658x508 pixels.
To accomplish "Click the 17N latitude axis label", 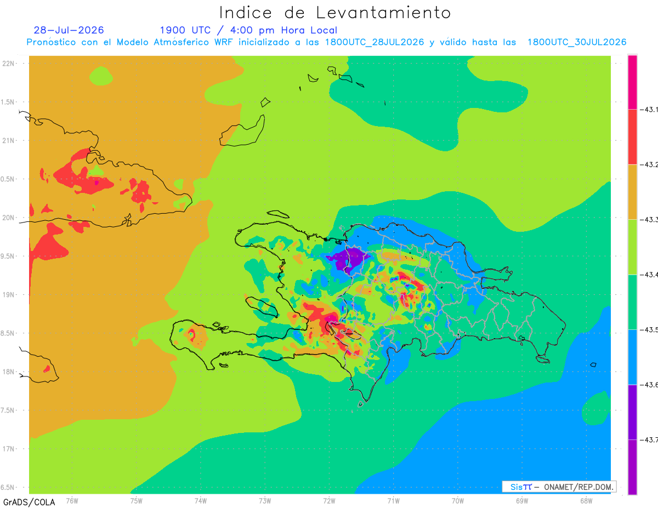I will 8,449.
